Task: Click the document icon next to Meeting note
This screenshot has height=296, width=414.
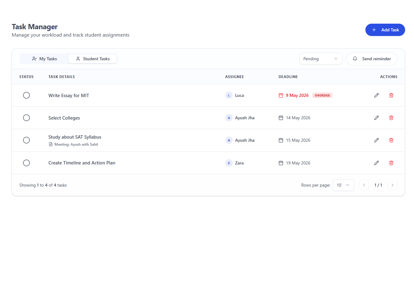Action: pos(51,144)
